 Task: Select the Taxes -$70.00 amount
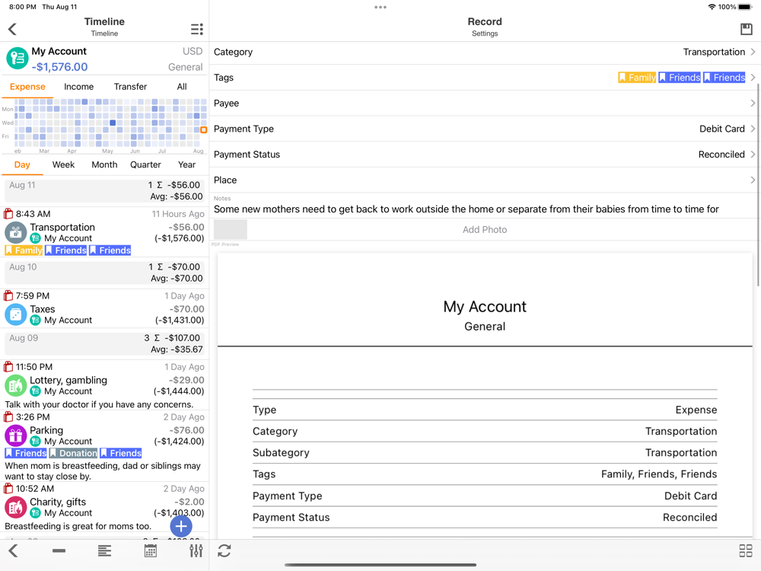(187, 309)
